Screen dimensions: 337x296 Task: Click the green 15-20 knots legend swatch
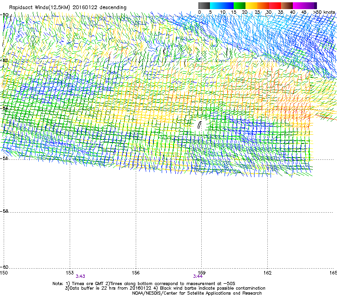point(240,5)
